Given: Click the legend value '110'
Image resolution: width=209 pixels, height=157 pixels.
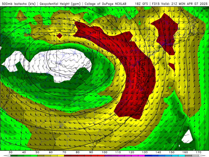Looking at the screenshot, I should point(118,152).
